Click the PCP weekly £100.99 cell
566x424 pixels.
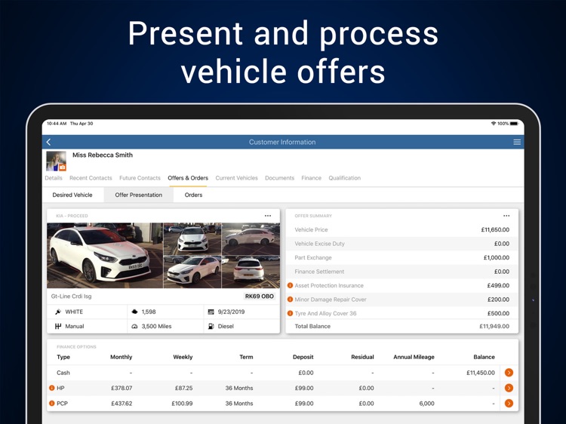[x=182, y=404]
